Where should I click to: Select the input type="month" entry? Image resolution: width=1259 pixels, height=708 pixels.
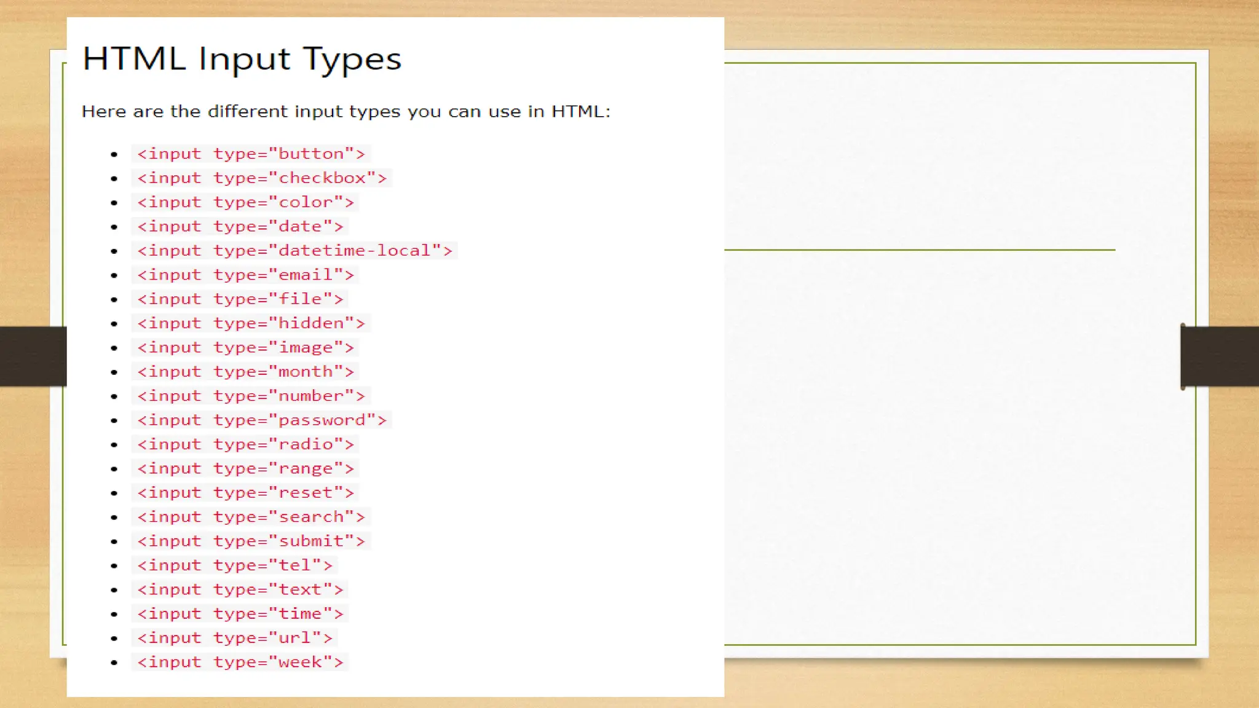point(245,372)
